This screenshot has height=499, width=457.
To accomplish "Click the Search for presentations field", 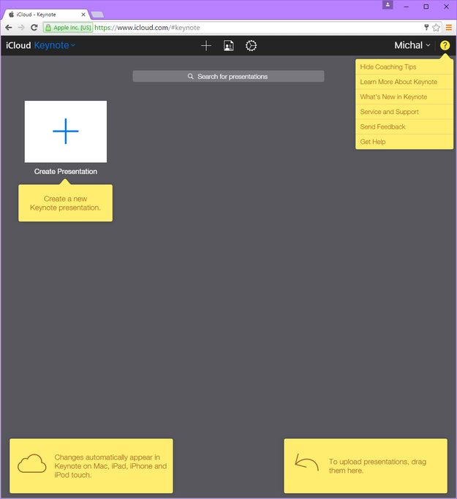I will point(228,77).
